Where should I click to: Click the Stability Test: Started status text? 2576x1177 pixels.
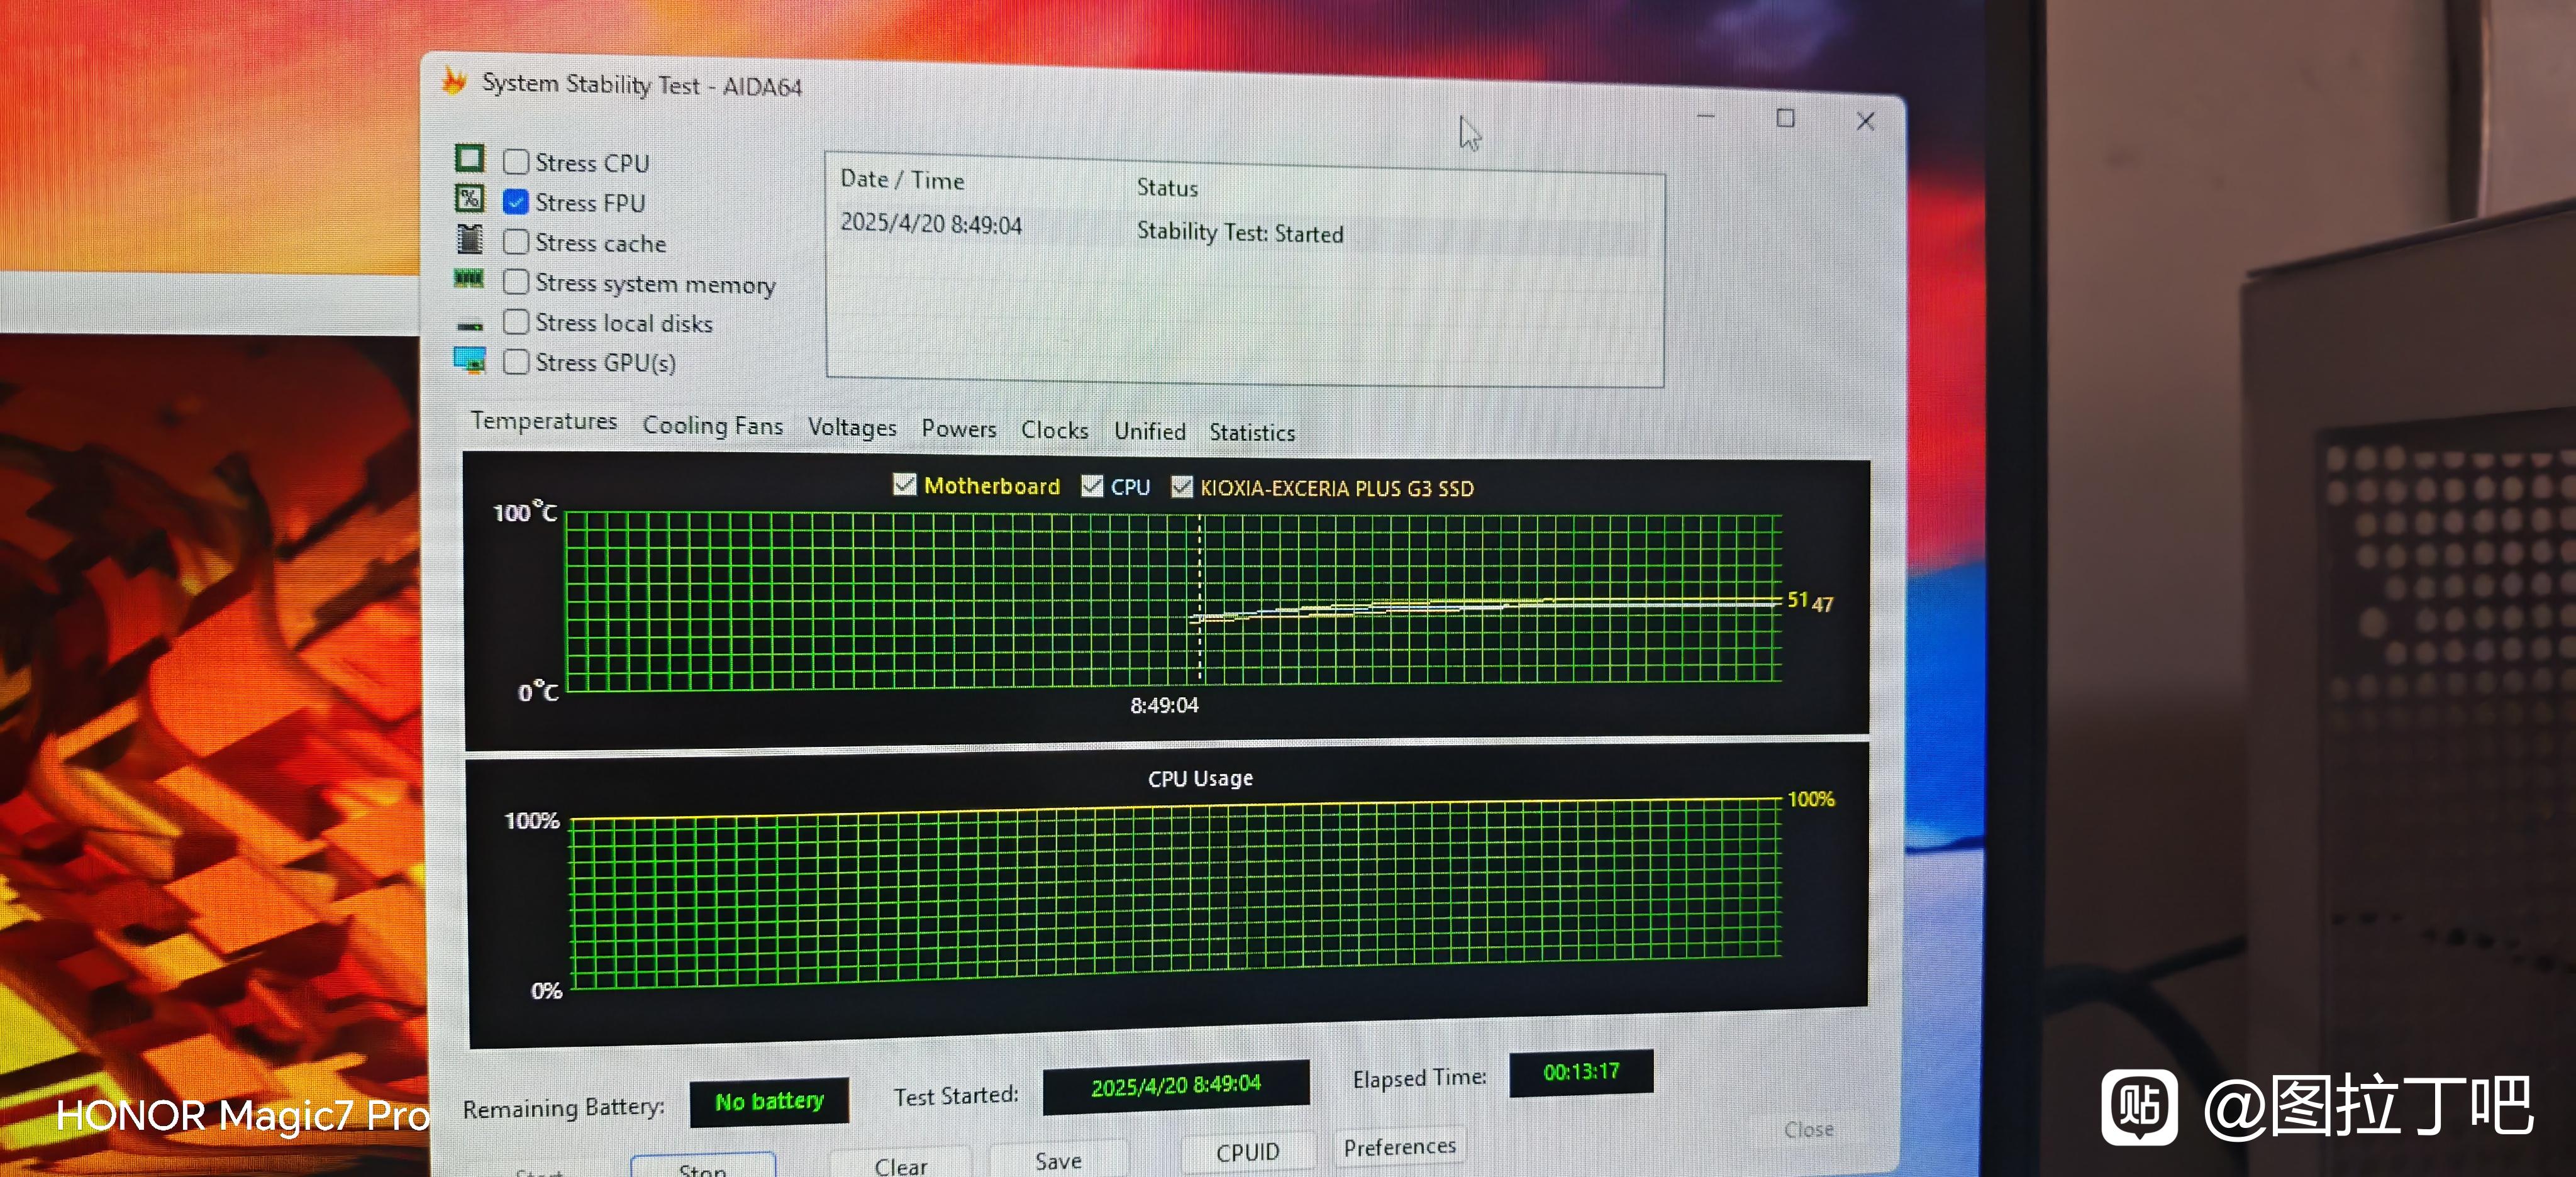[x=1240, y=233]
